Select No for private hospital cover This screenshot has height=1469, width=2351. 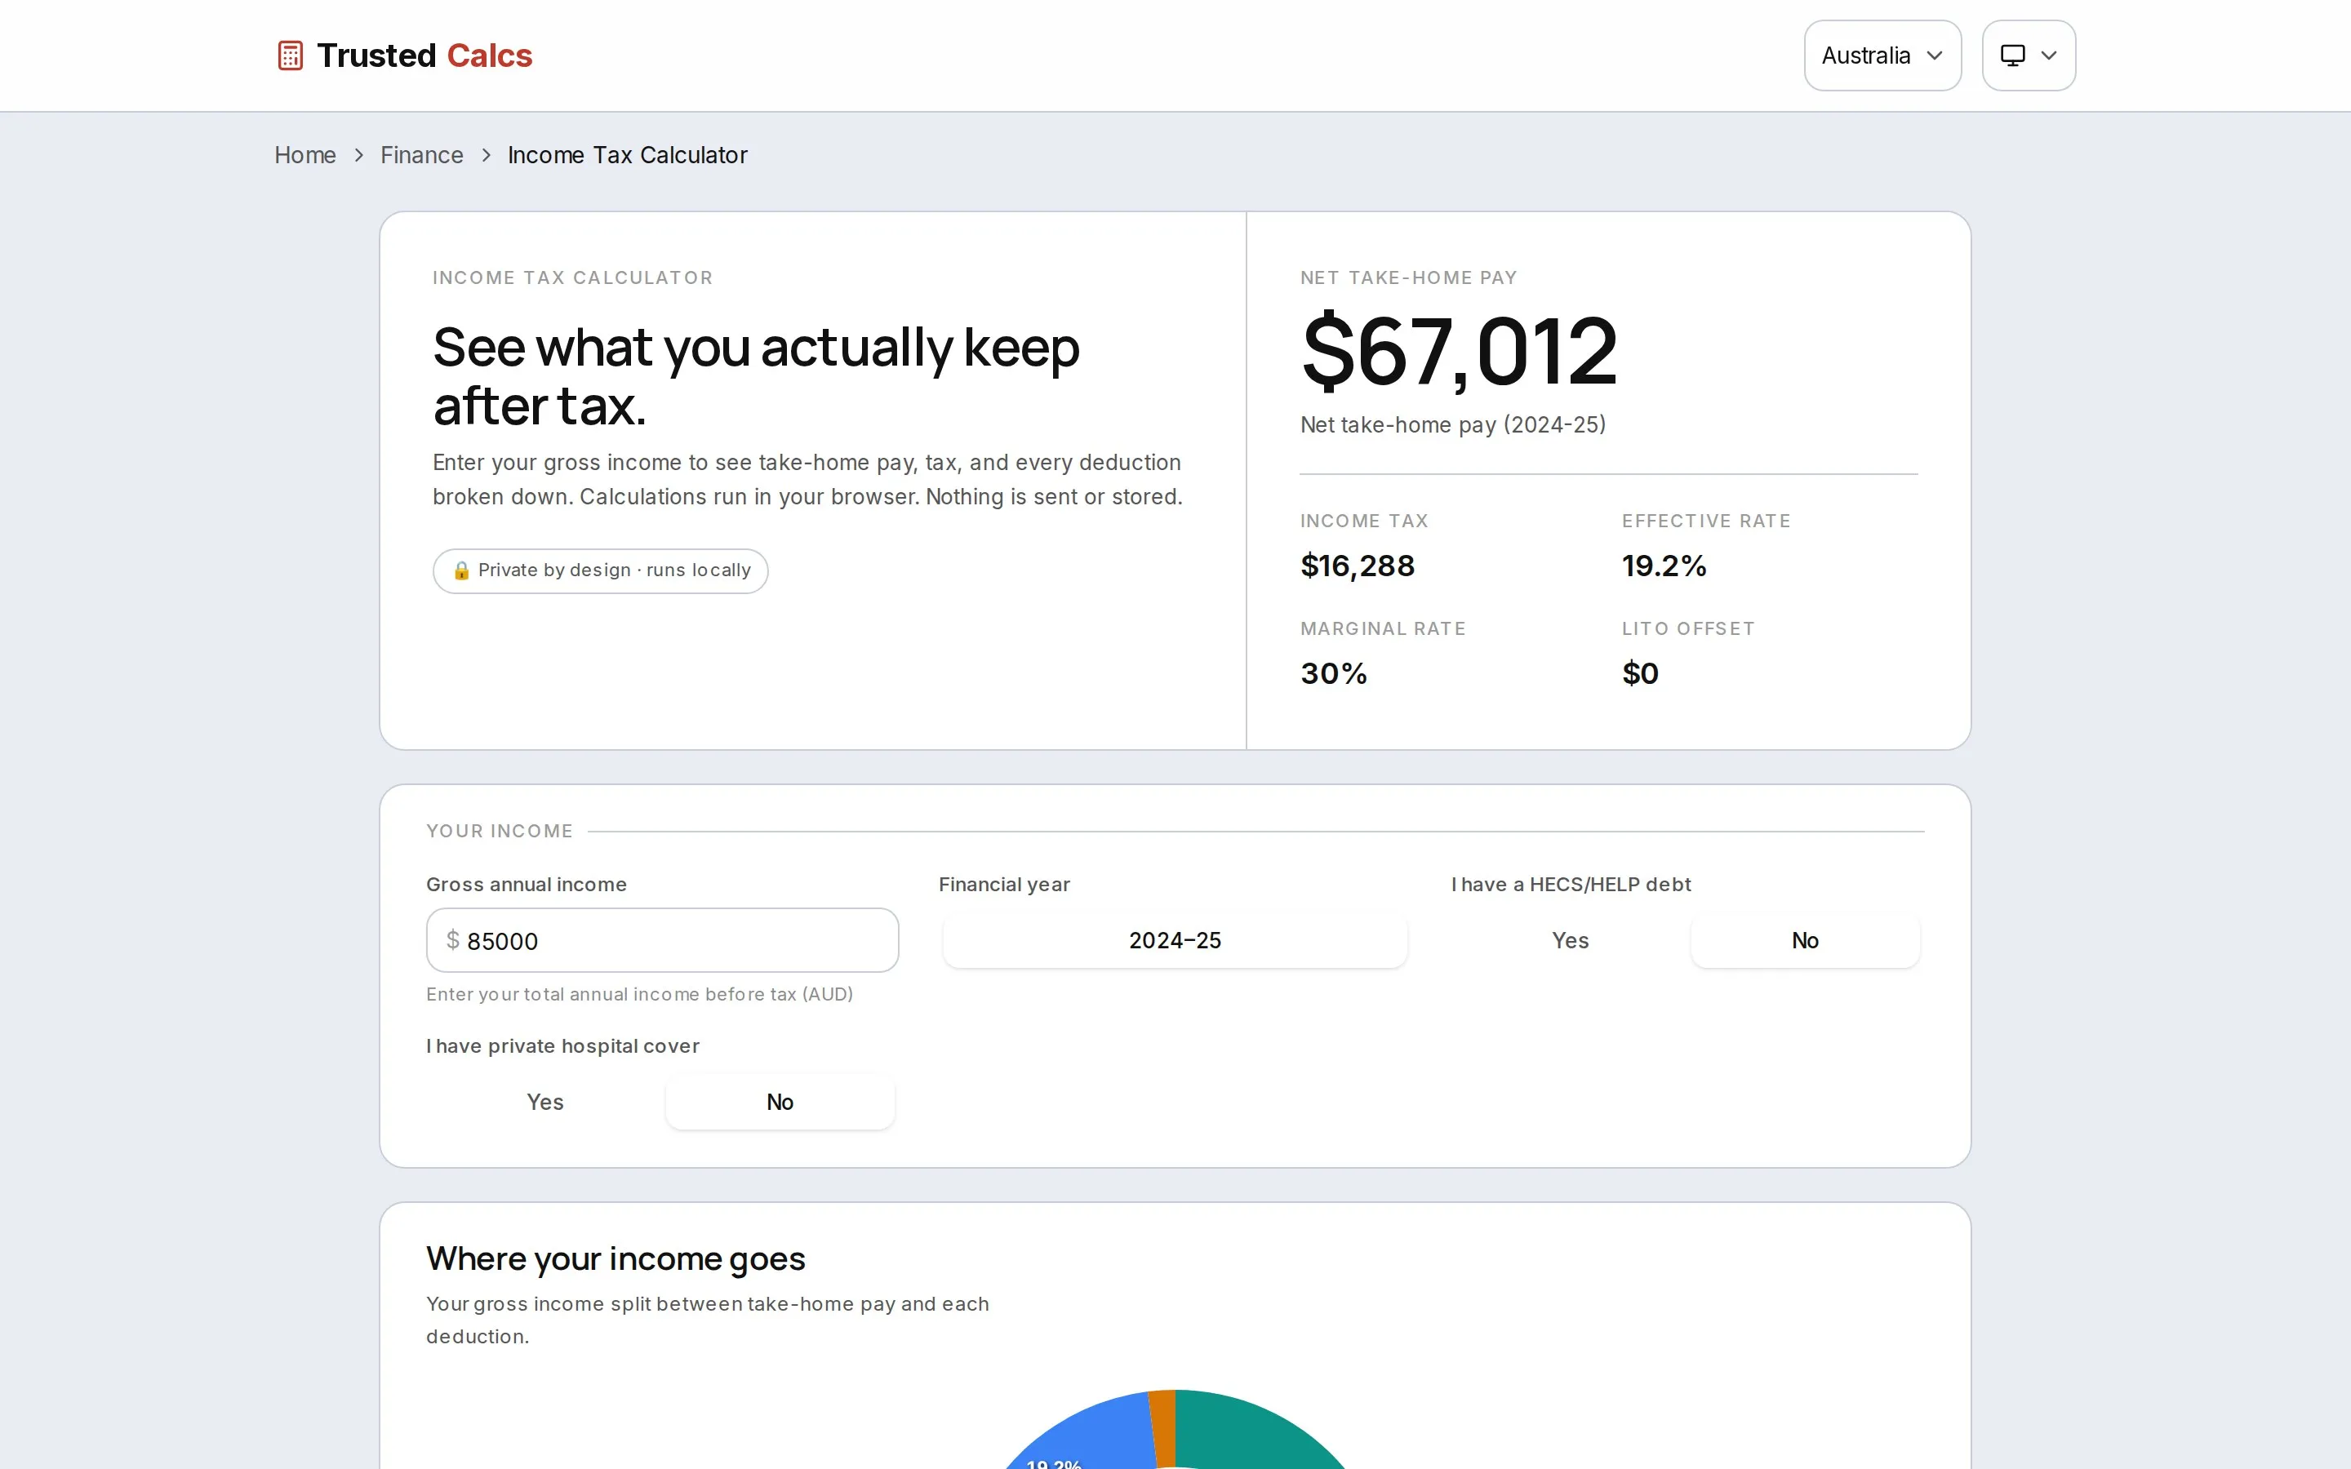(779, 1102)
